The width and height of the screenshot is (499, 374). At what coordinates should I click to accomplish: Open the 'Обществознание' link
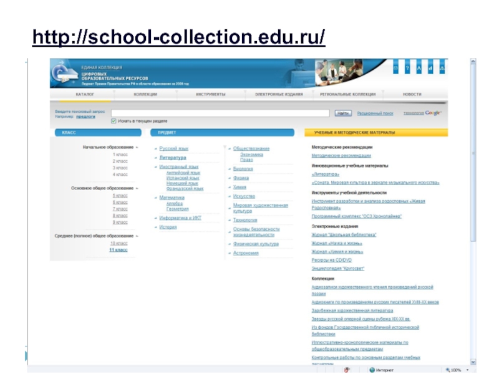click(x=251, y=148)
